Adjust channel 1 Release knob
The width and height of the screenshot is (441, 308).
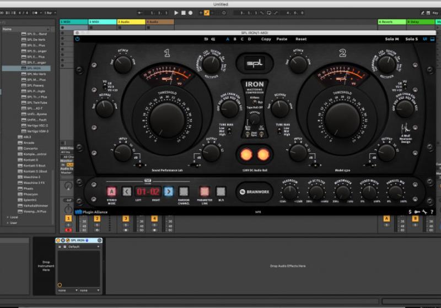(105, 108)
